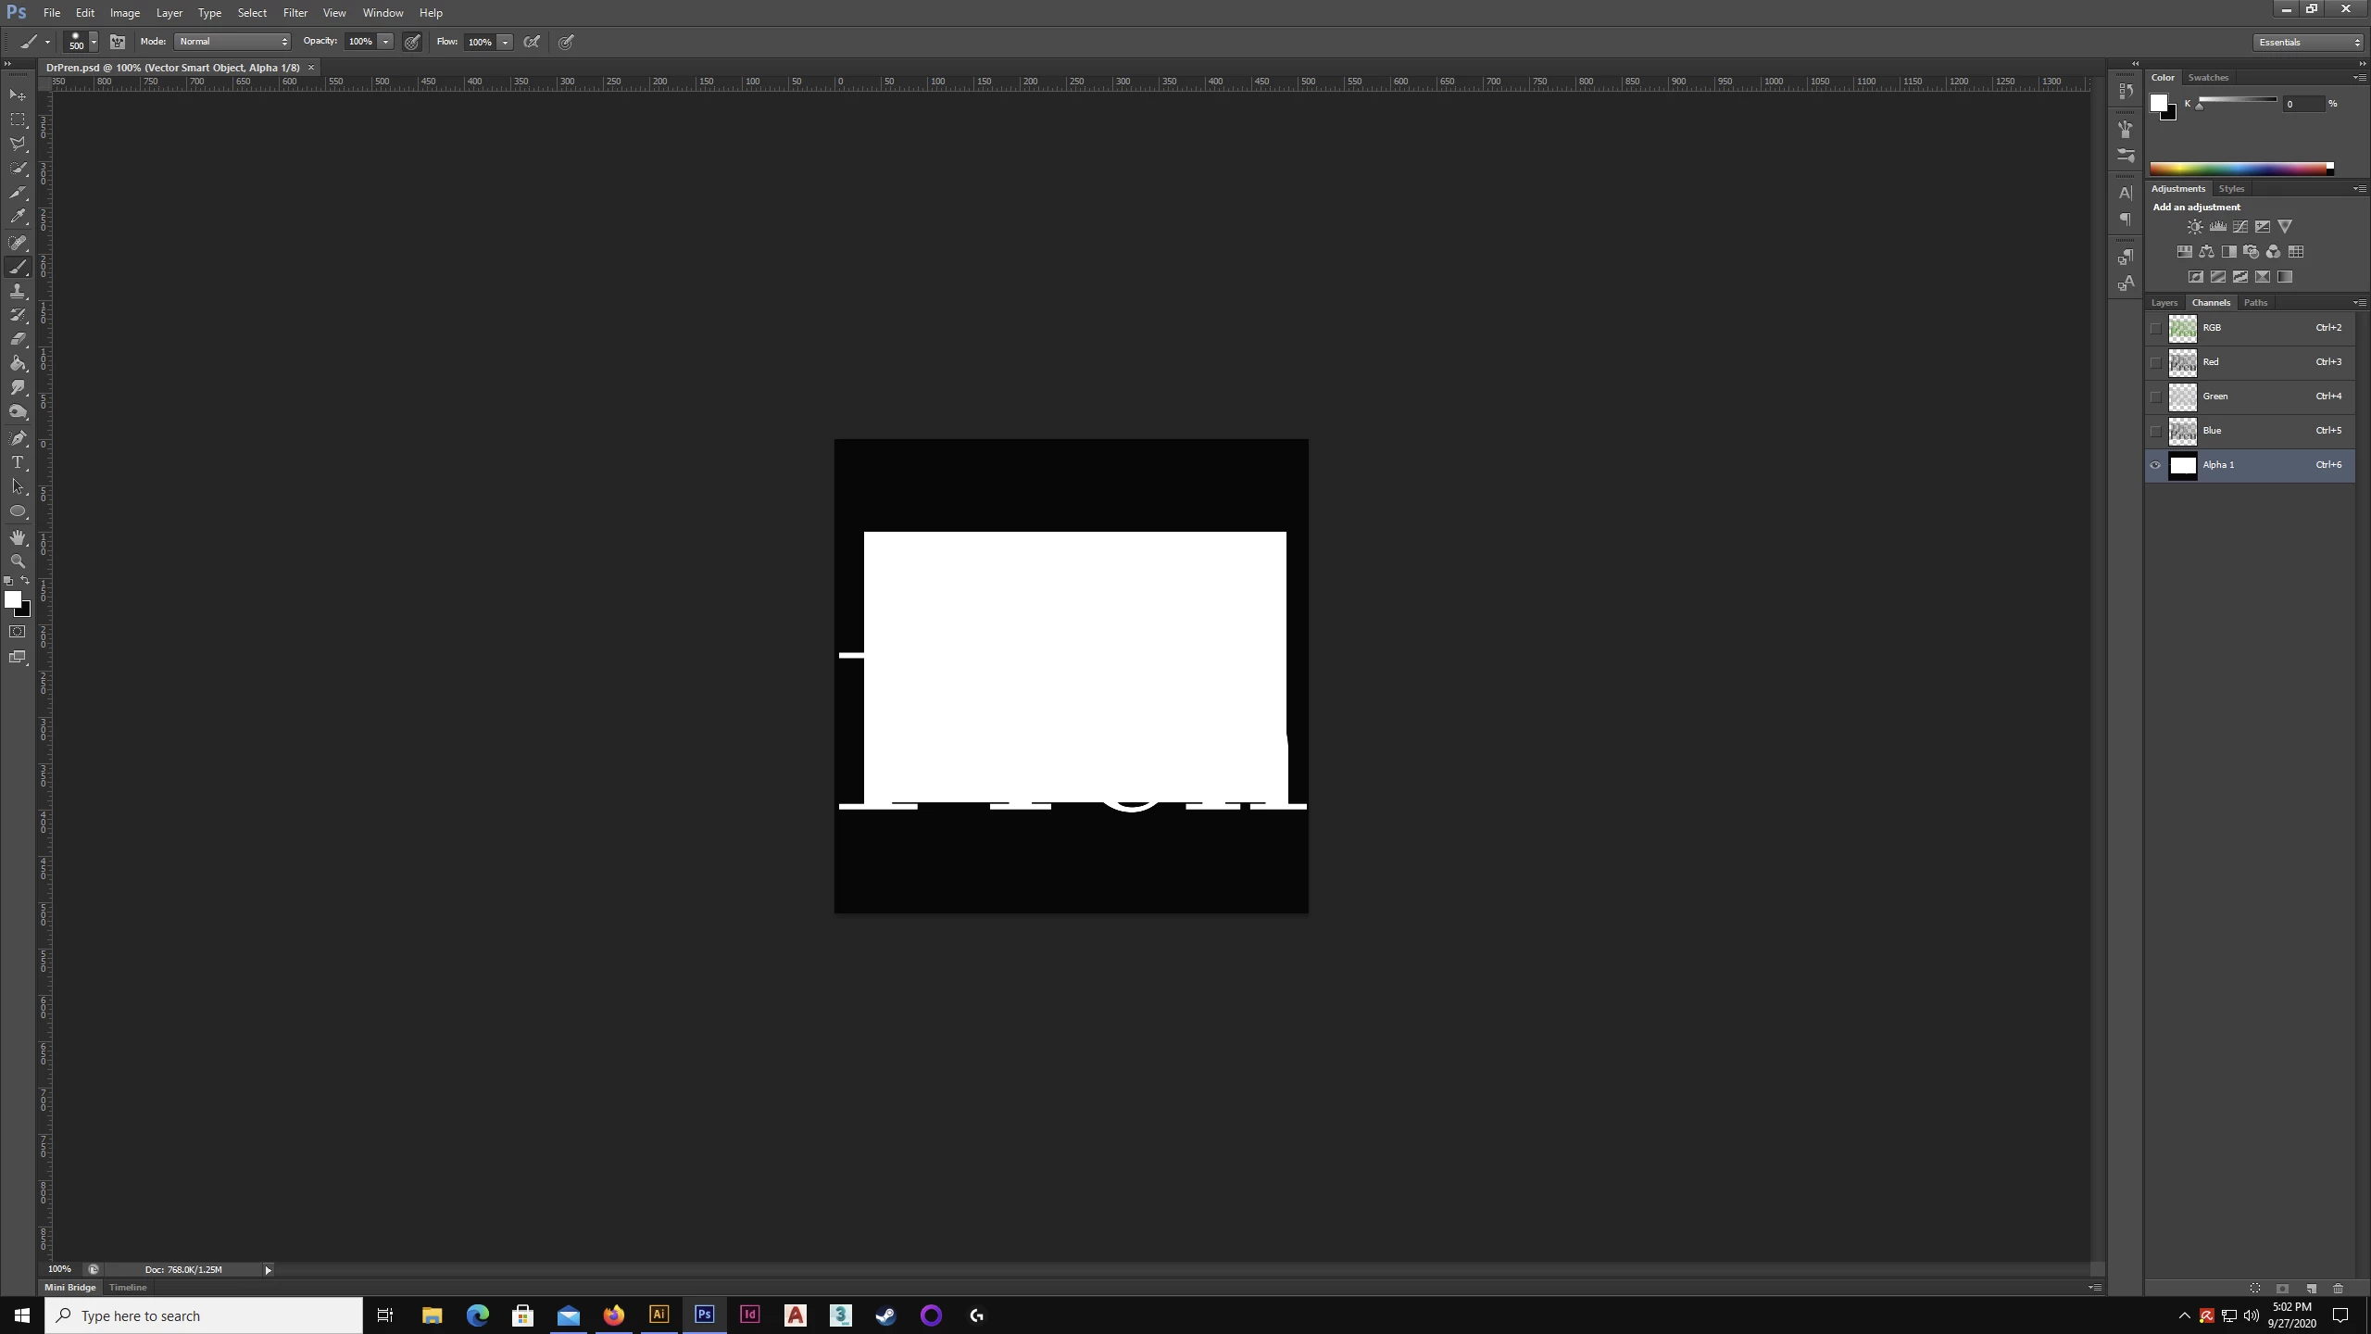Open the Timeline panel tab
The width and height of the screenshot is (2371, 1334).
click(x=128, y=1287)
